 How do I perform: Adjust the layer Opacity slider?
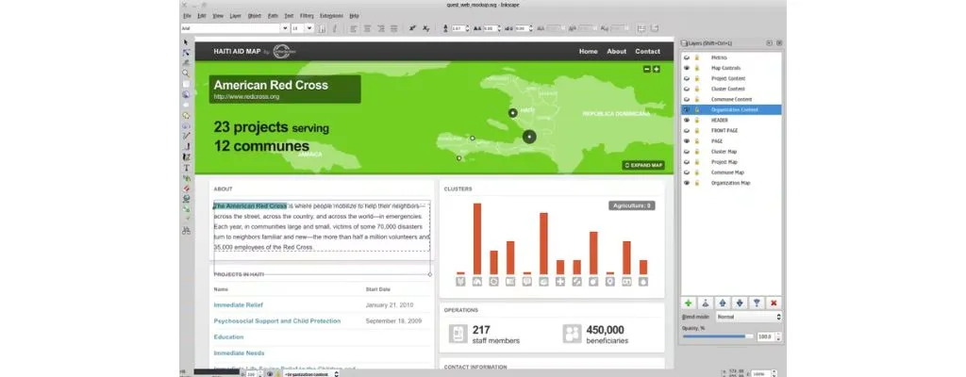point(718,336)
